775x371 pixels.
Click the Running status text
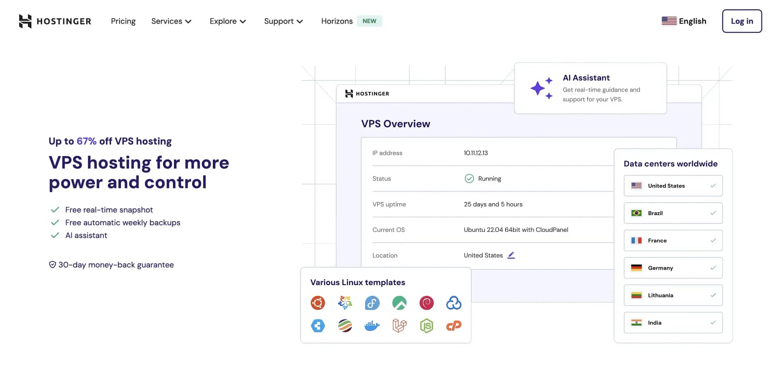click(x=489, y=179)
